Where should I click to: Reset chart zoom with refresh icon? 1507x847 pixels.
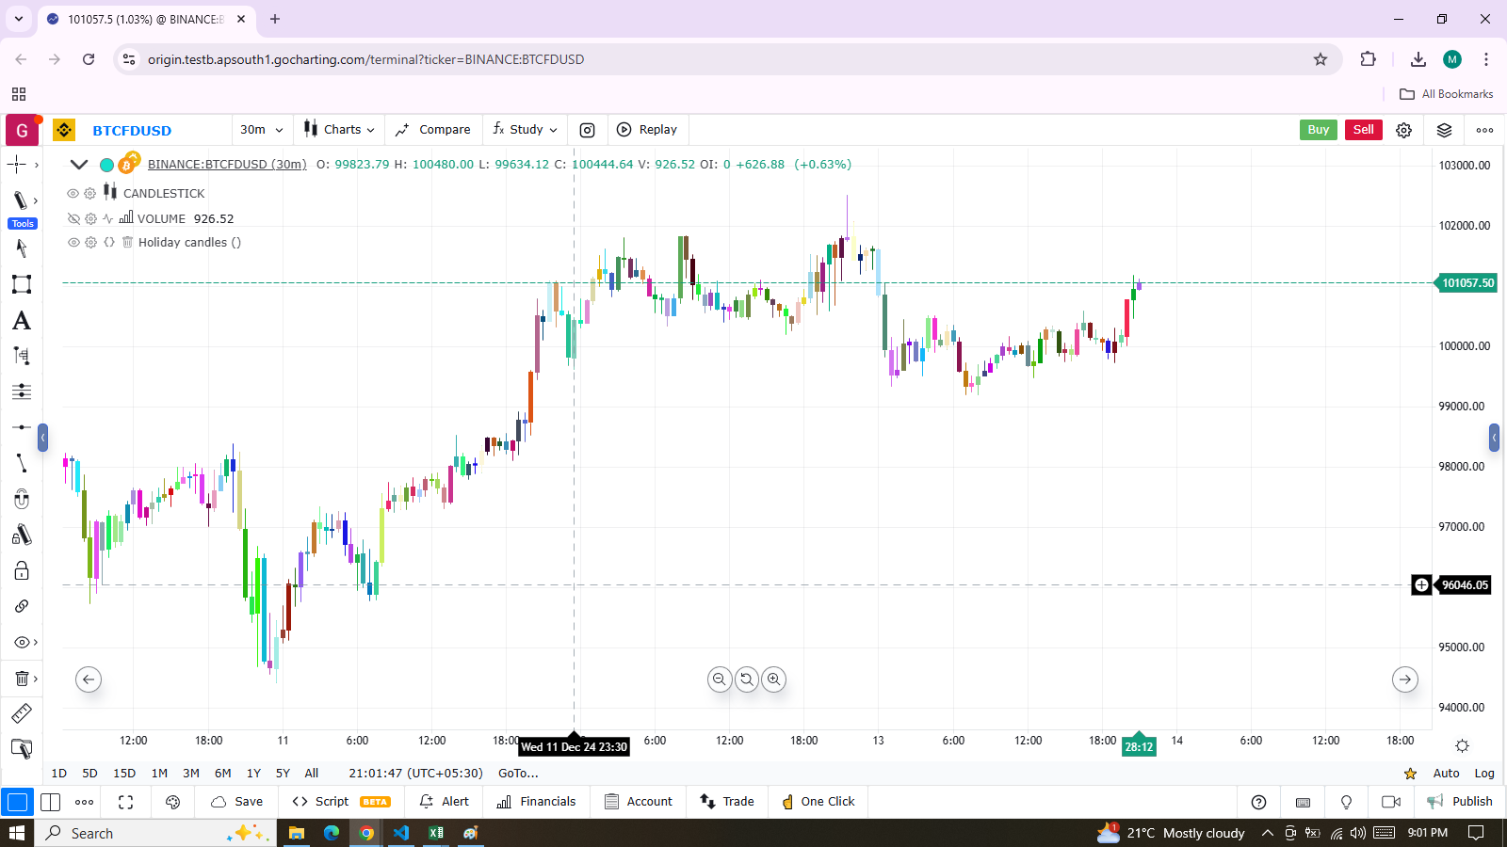pos(747,679)
